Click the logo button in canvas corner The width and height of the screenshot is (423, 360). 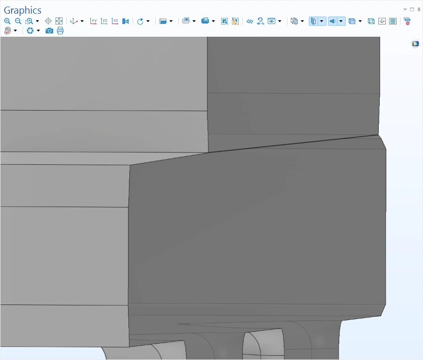click(415, 44)
